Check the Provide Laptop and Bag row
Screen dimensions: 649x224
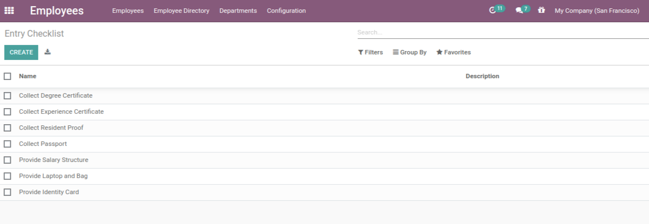coord(7,176)
